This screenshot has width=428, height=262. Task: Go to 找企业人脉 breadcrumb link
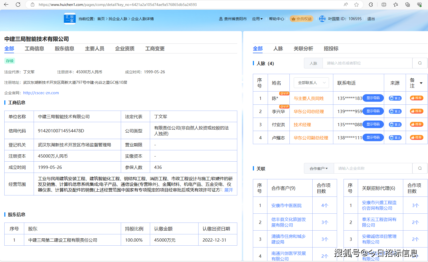click(118, 19)
